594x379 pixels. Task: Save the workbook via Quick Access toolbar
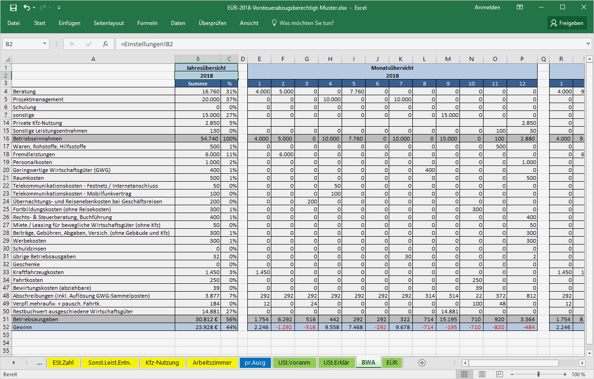[14, 7]
